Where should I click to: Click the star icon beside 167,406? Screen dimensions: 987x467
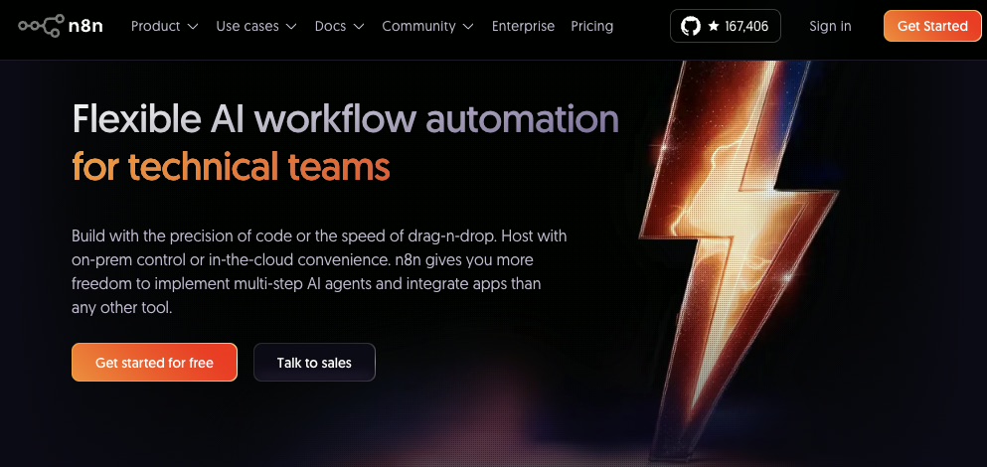714,27
